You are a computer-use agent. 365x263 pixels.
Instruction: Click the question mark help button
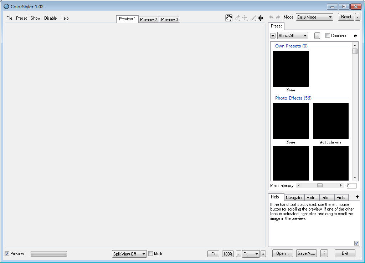(x=324, y=253)
